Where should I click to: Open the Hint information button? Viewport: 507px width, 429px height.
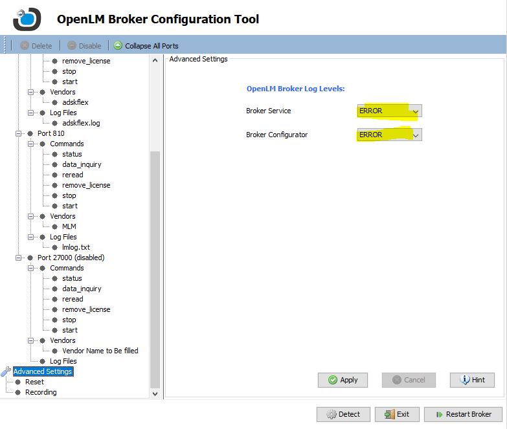pyautogui.click(x=472, y=380)
